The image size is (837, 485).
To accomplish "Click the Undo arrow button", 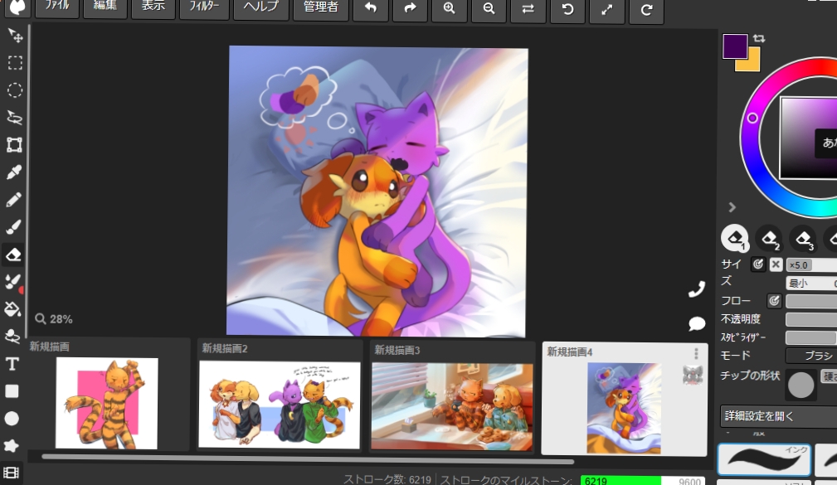I will [370, 8].
